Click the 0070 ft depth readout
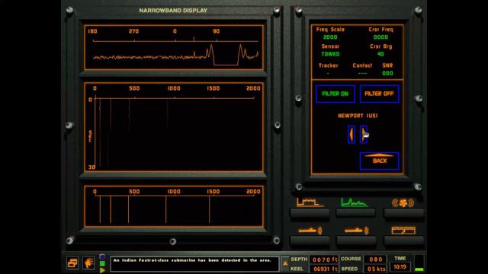The image size is (488, 274). pos(325,260)
